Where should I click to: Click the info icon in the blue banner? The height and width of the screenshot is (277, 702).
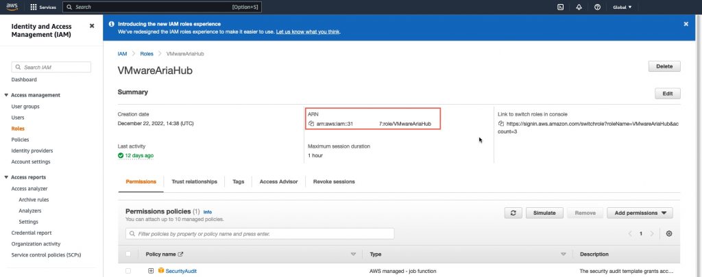(x=112, y=24)
